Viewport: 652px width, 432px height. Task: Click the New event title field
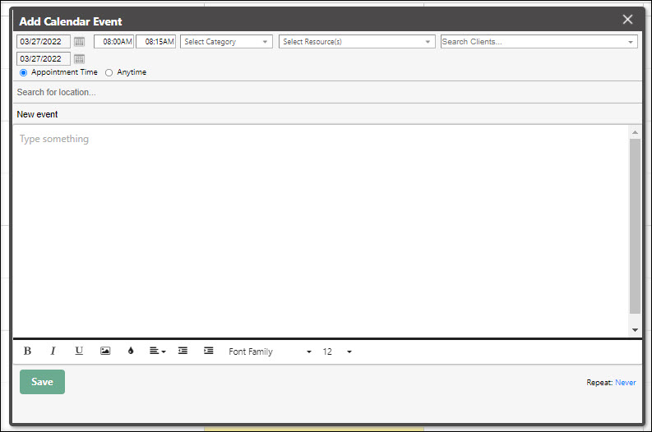pyautogui.click(x=328, y=114)
